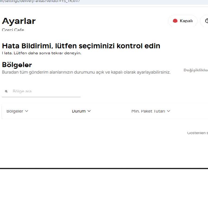Screen dimensions: 208x208
Task: Sort by the Durum column header
Action: tap(81, 111)
